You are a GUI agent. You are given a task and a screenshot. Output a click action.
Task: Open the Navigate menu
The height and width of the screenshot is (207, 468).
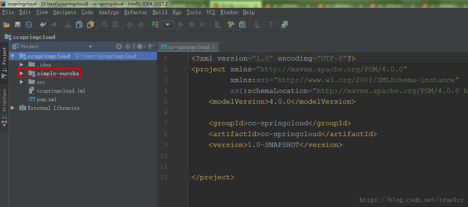tap(64, 12)
